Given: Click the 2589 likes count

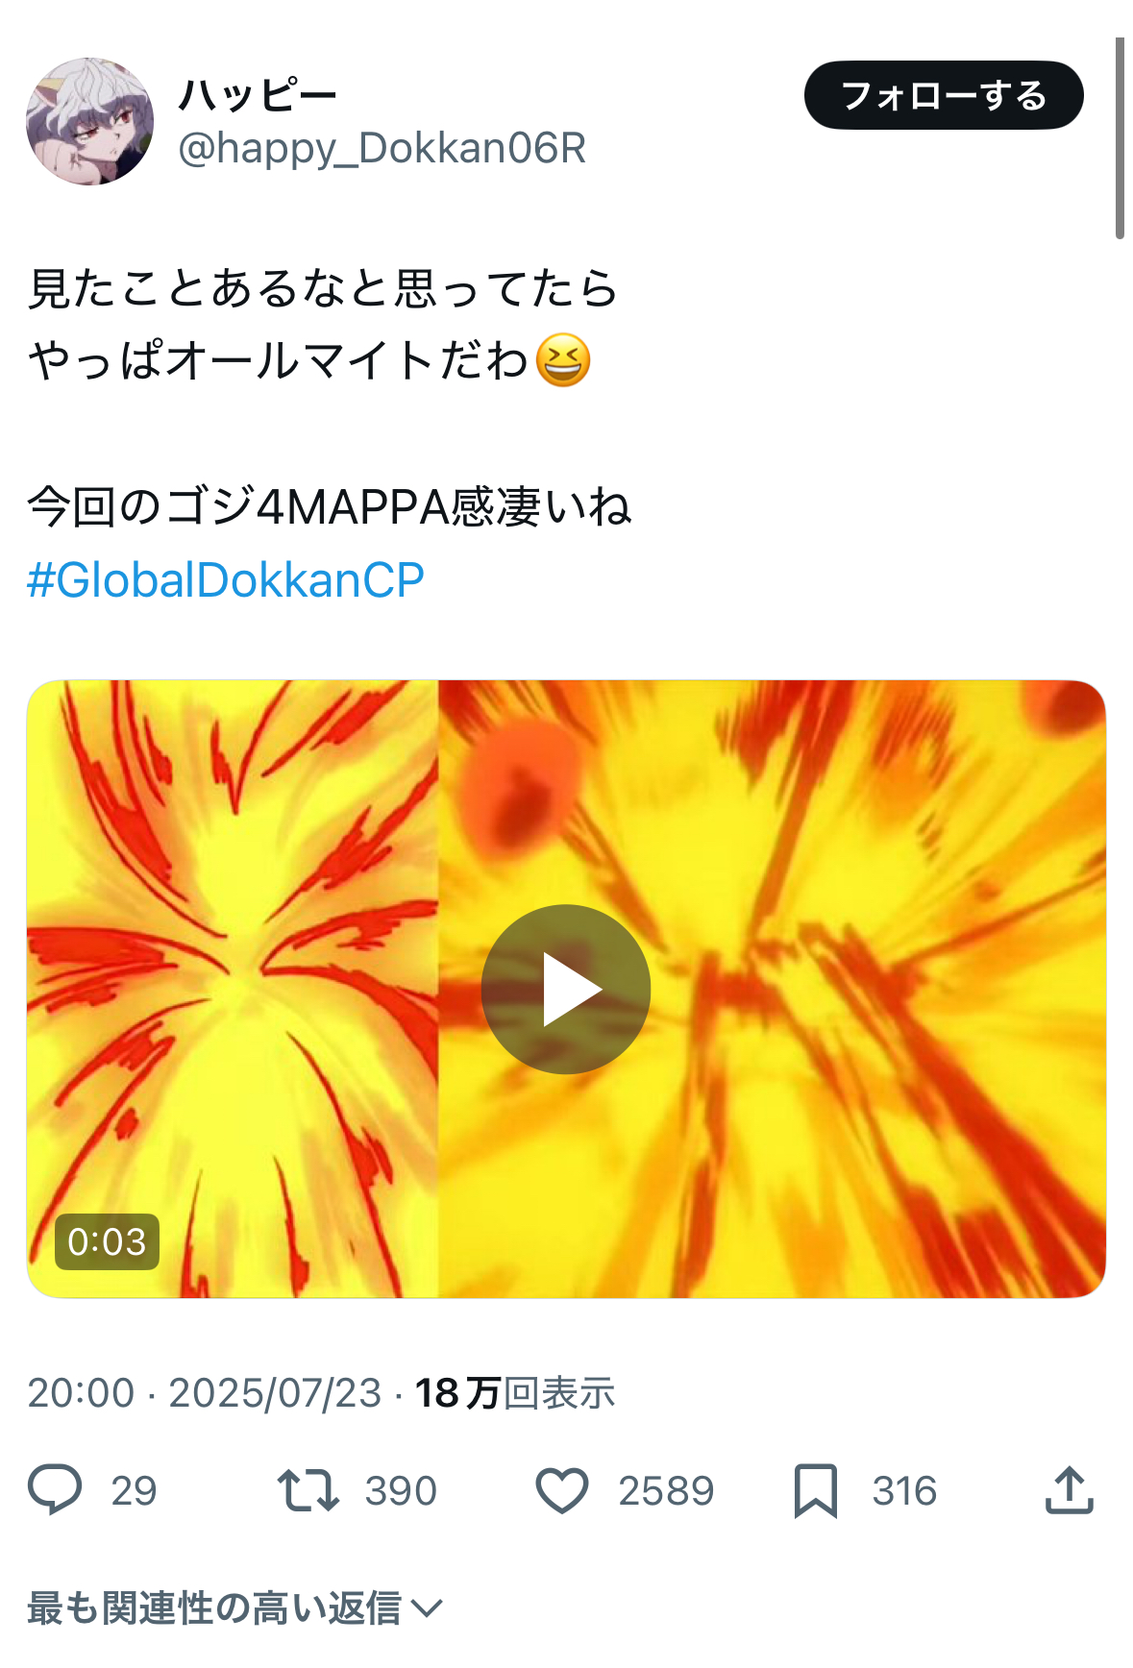Looking at the screenshot, I should (x=666, y=1491).
